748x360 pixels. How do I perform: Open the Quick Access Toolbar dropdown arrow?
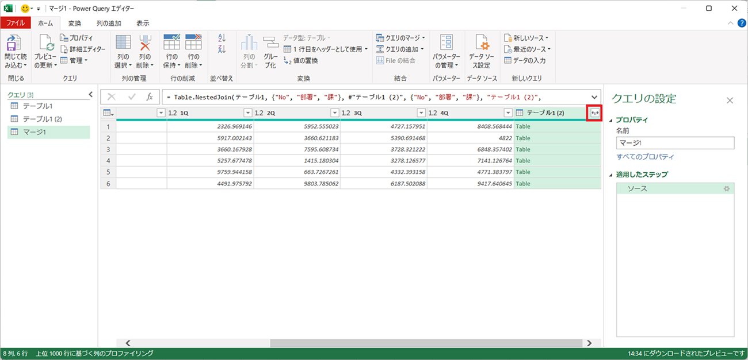39,9
